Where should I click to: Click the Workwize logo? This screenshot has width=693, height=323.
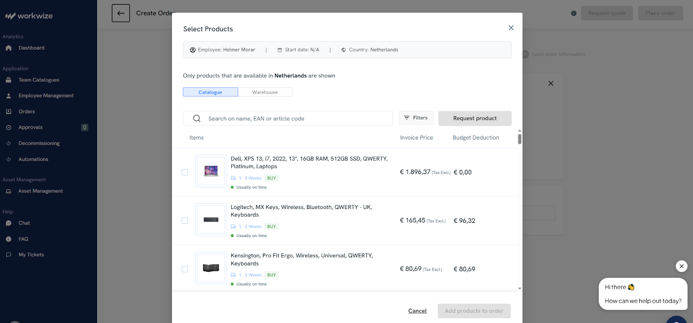pos(29,16)
